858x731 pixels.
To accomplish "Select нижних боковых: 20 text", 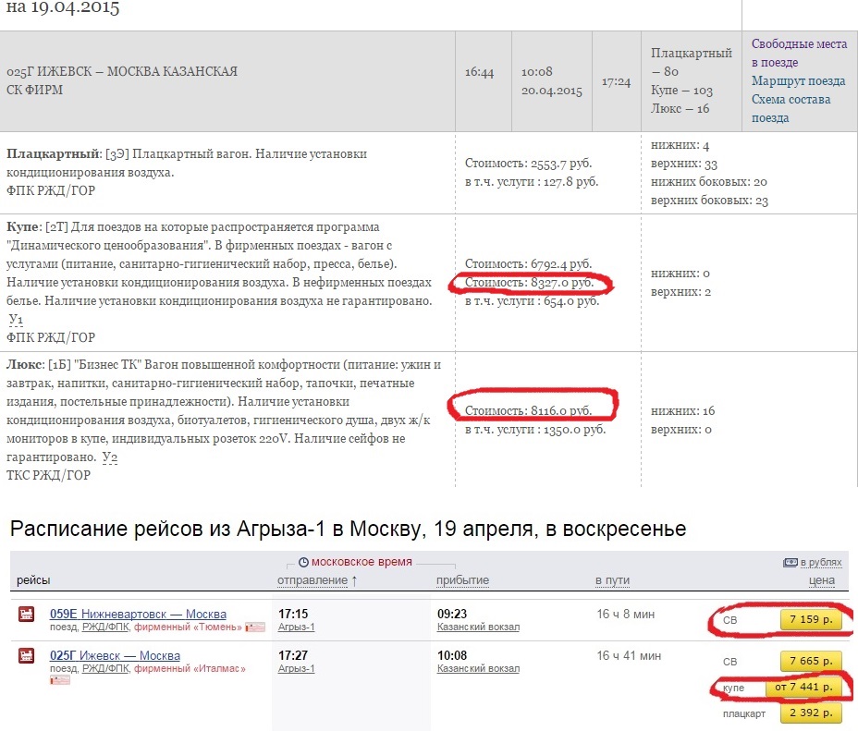I will 709,182.
